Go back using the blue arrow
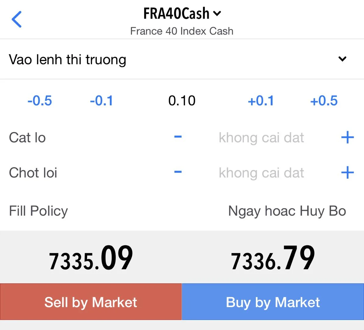 [x=16, y=19]
